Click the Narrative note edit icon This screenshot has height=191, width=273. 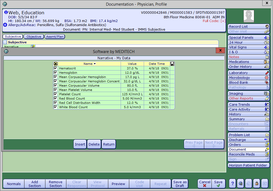33,47
